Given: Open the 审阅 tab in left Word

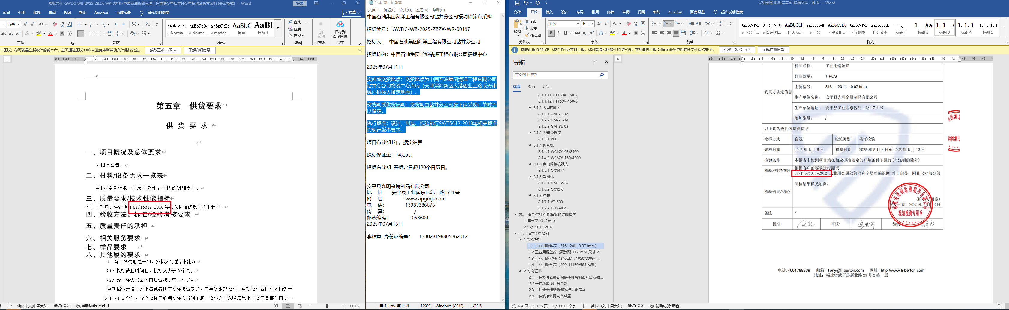Looking at the screenshot, I should point(52,13).
